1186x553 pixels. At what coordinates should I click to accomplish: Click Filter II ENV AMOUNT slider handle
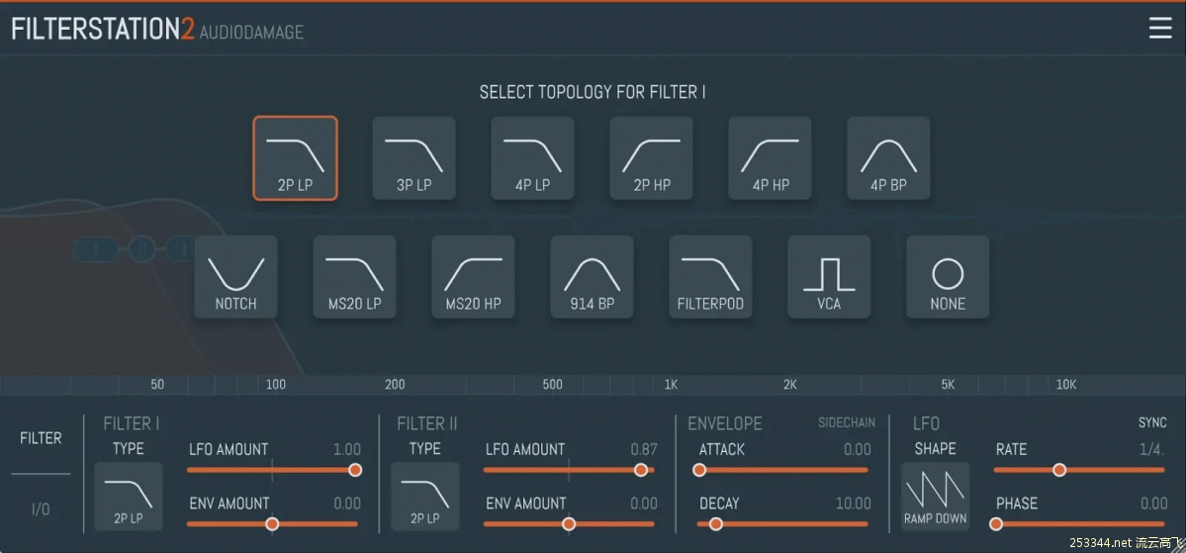pos(569,523)
